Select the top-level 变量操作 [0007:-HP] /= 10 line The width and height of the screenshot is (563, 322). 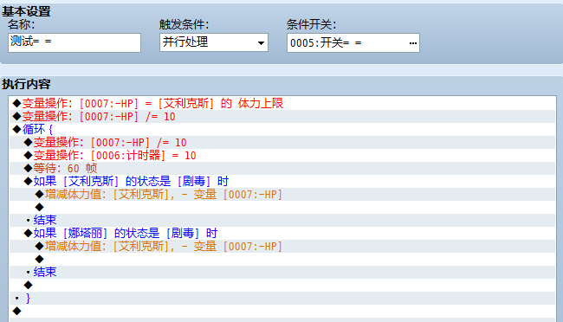click(x=281, y=116)
